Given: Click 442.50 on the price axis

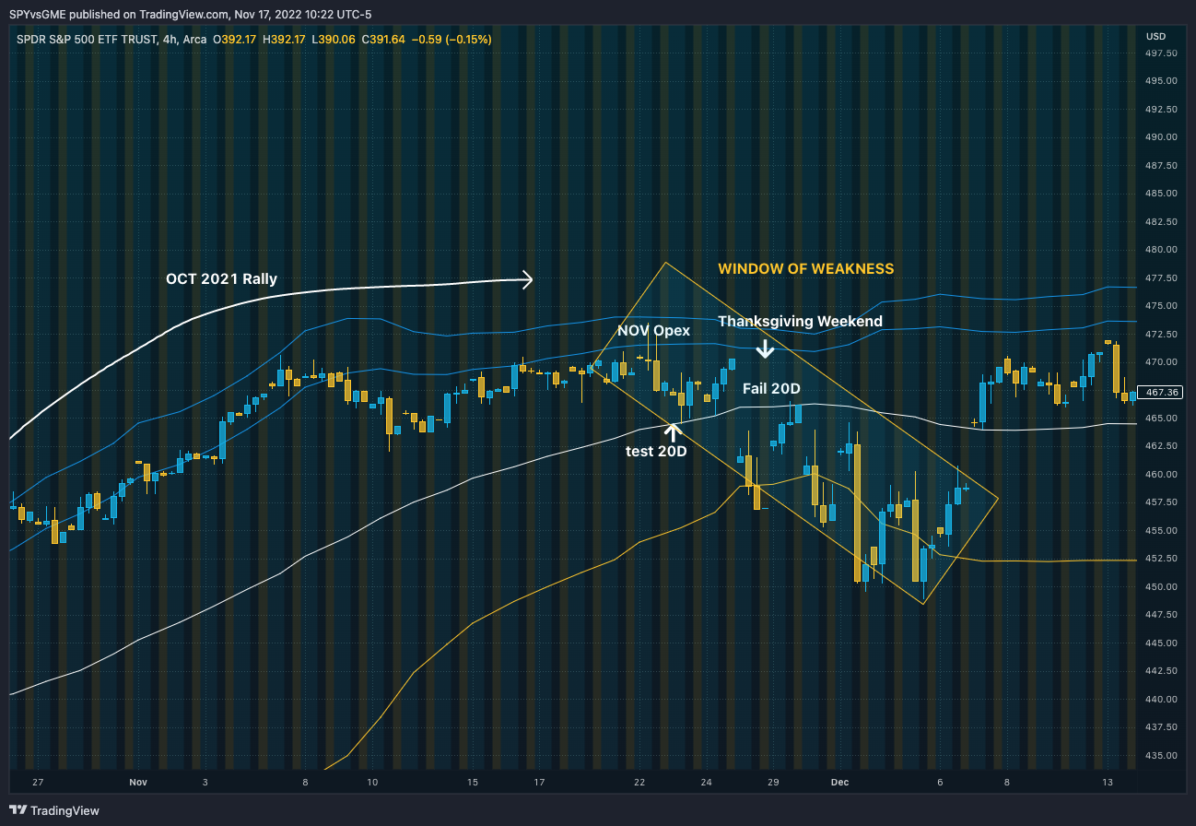Looking at the screenshot, I should 1161,671.
